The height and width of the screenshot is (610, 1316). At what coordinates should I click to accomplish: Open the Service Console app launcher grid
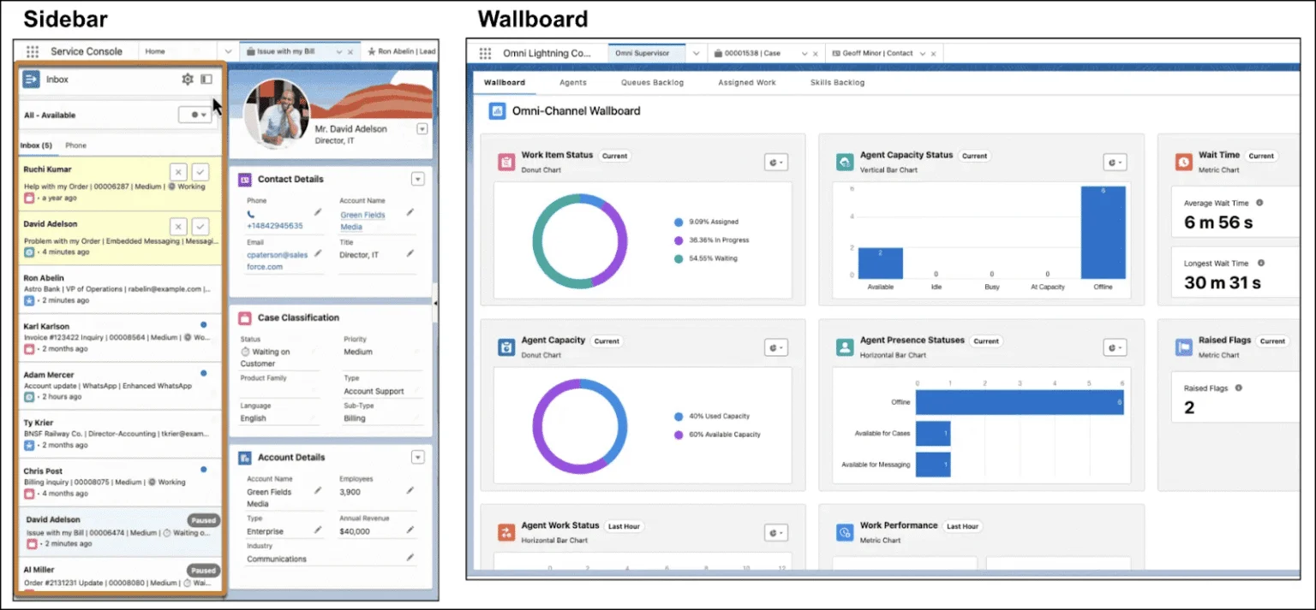click(33, 51)
